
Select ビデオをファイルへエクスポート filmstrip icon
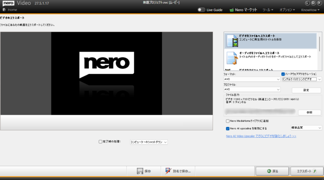pyautogui.click(x=232, y=41)
